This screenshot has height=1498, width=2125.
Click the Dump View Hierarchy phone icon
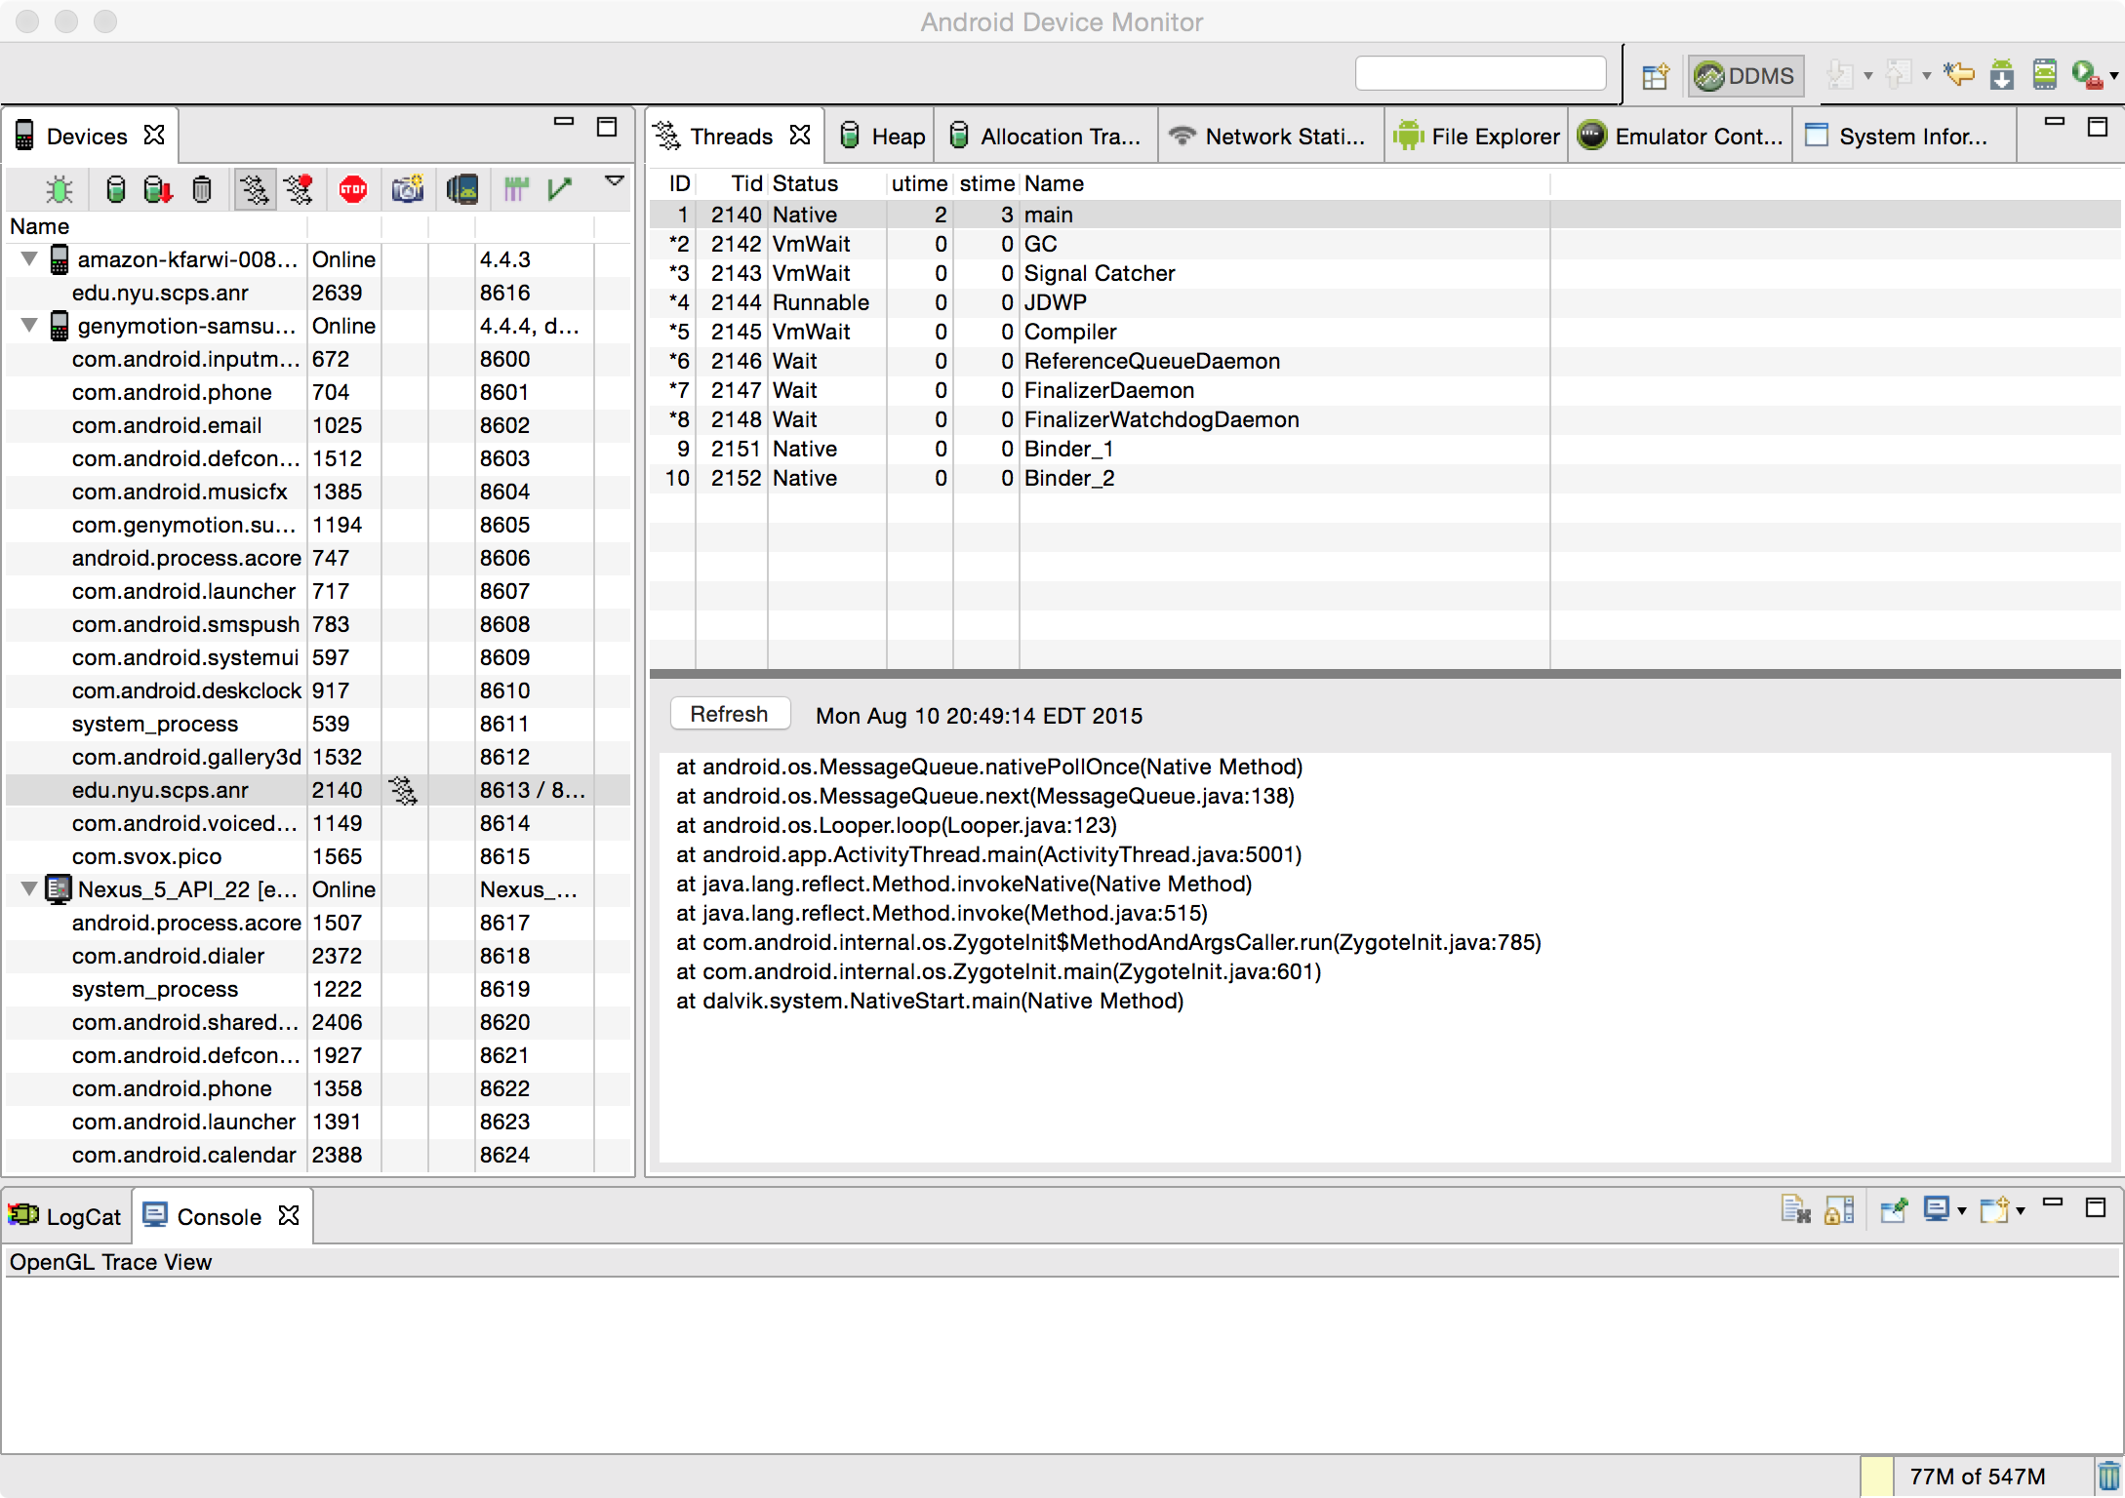462,189
